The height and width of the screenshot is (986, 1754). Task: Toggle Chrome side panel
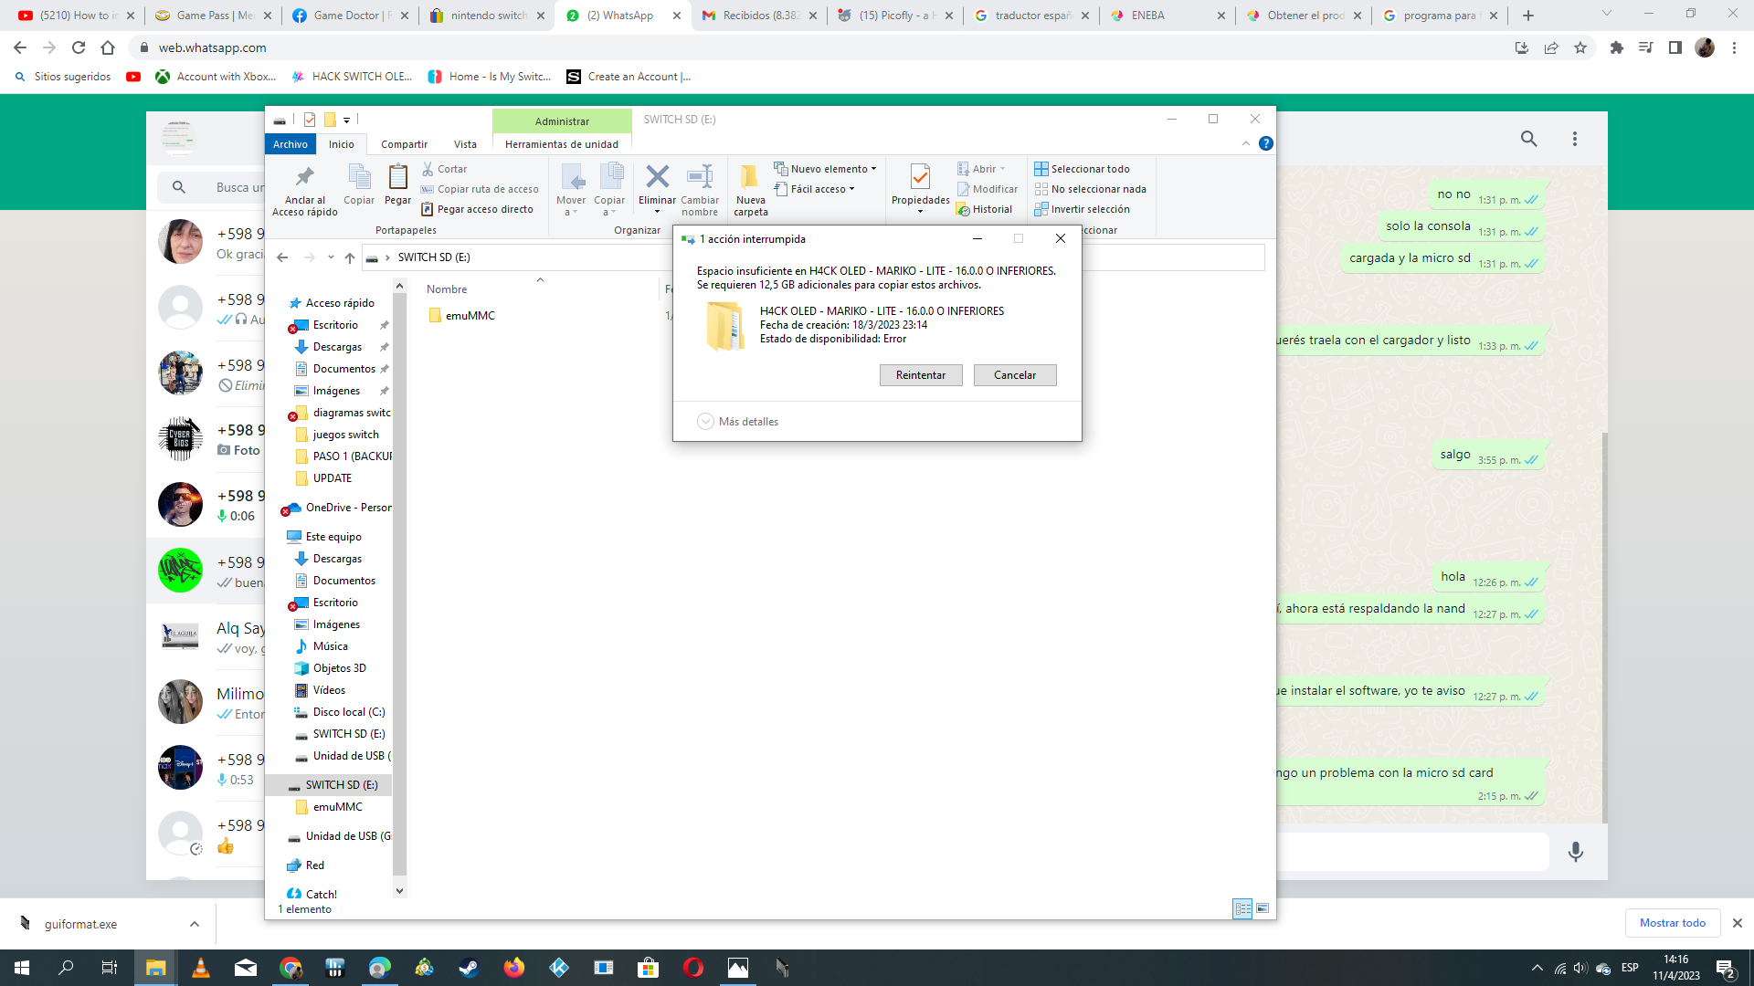[1675, 48]
